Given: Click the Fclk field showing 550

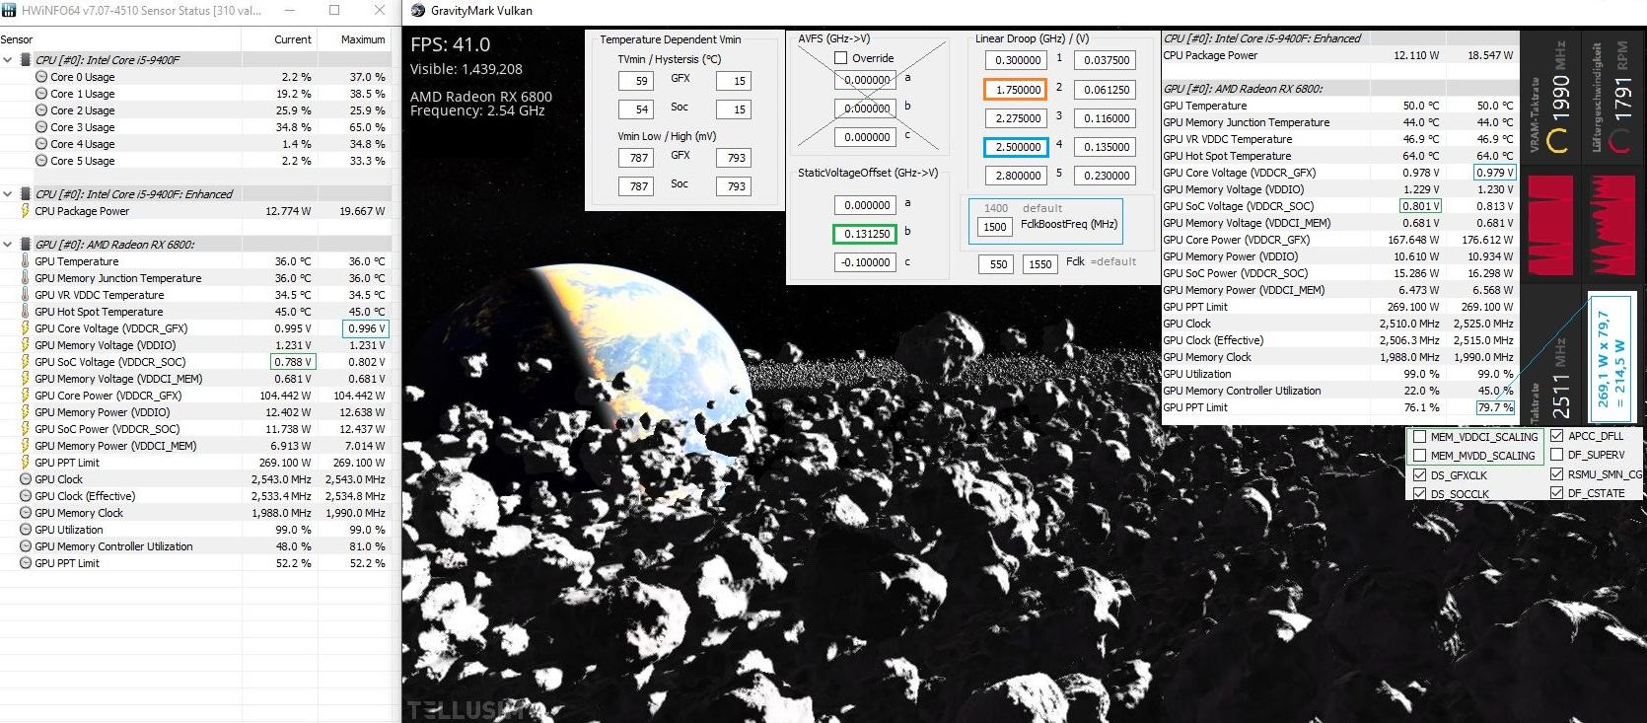Looking at the screenshot, I should click(x=998, y=264).
